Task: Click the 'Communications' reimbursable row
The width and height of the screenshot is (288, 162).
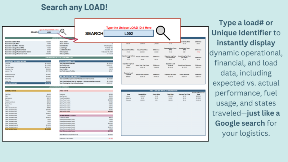Action: pyautogui.click(x=86, y=118)
